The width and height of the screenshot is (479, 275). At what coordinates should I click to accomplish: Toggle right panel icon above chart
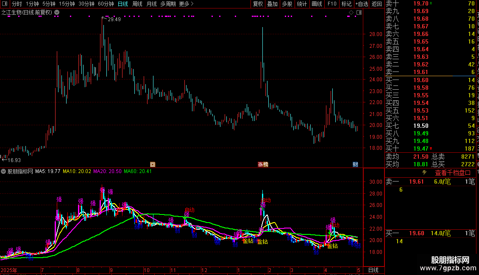coord(359,13)
